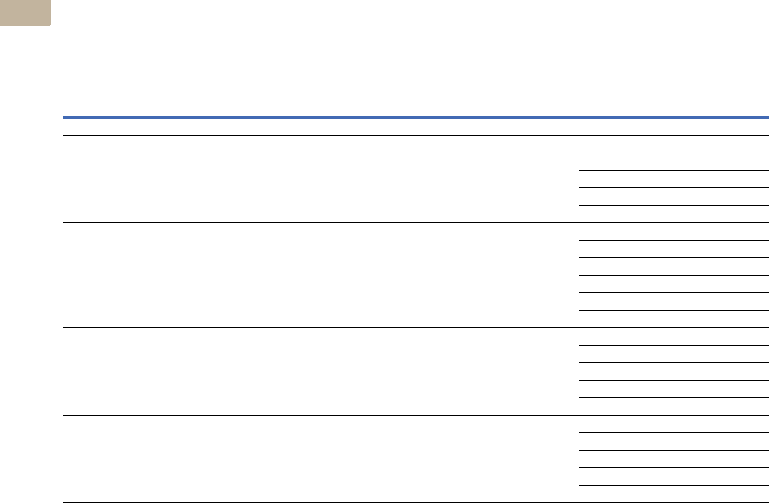Click the last right-hand sub-row of the first group
The image size is (769, 503).
[674, 214]
